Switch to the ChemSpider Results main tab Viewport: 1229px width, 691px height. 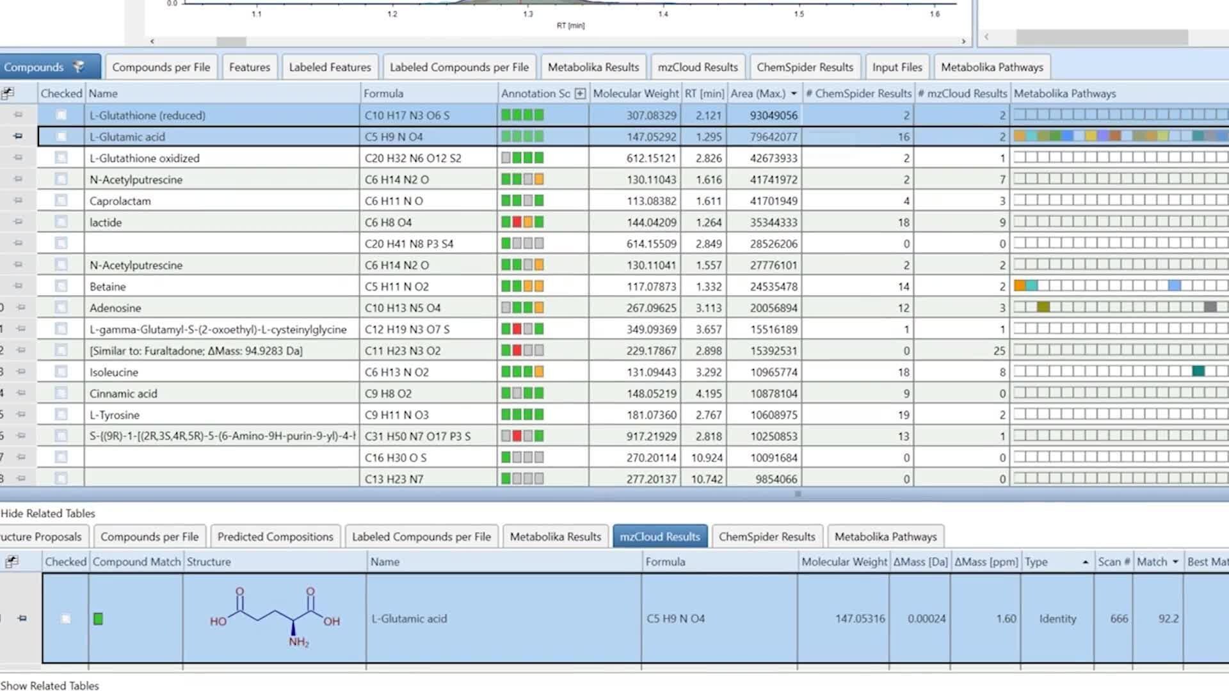[805, 67]
